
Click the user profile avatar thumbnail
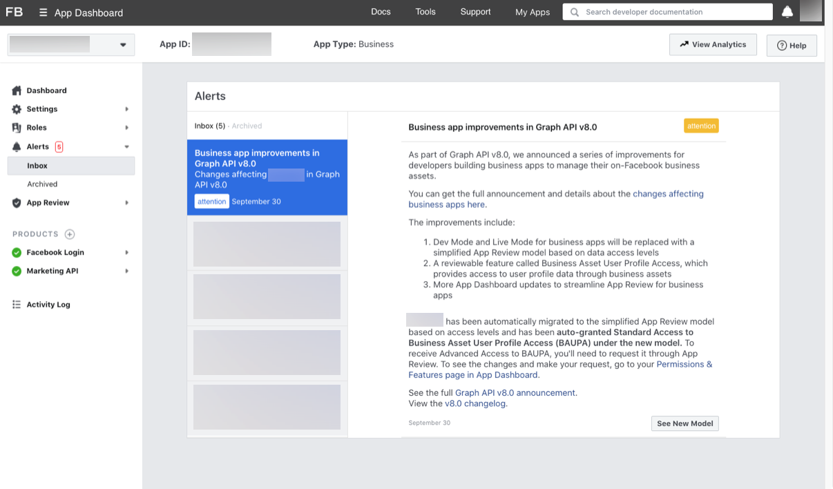point(811,11)
